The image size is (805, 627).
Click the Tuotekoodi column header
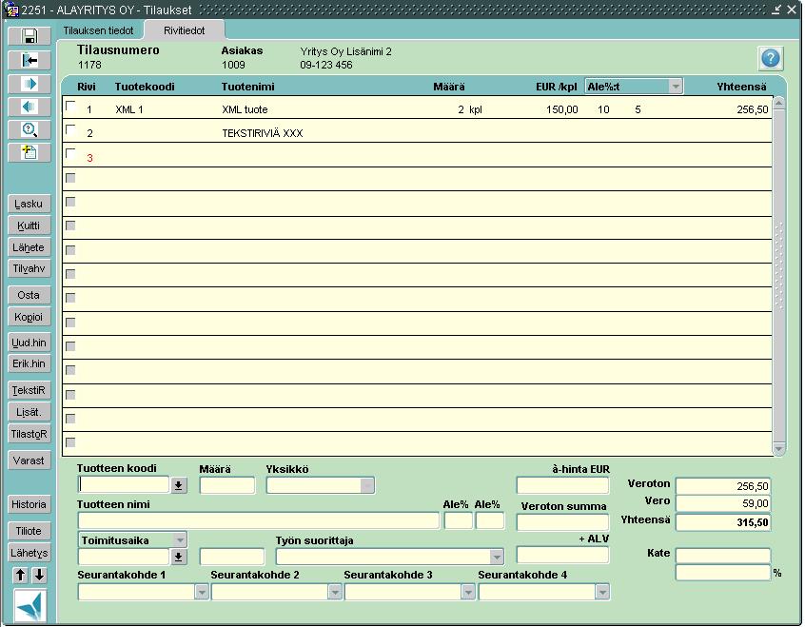(145, 87)
